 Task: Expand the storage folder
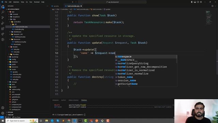click(14, 82)
